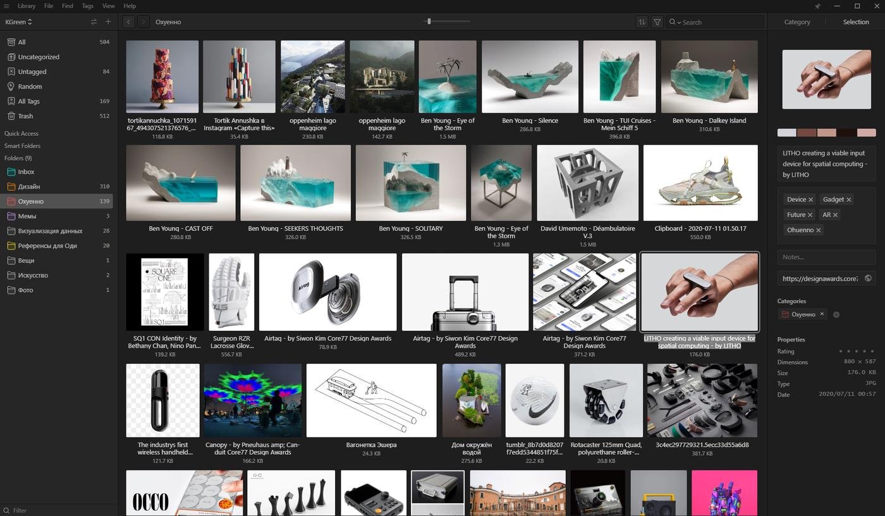Open the sort order options icon
Viewport: 885px width, 516px height.
tap(642, 22)
